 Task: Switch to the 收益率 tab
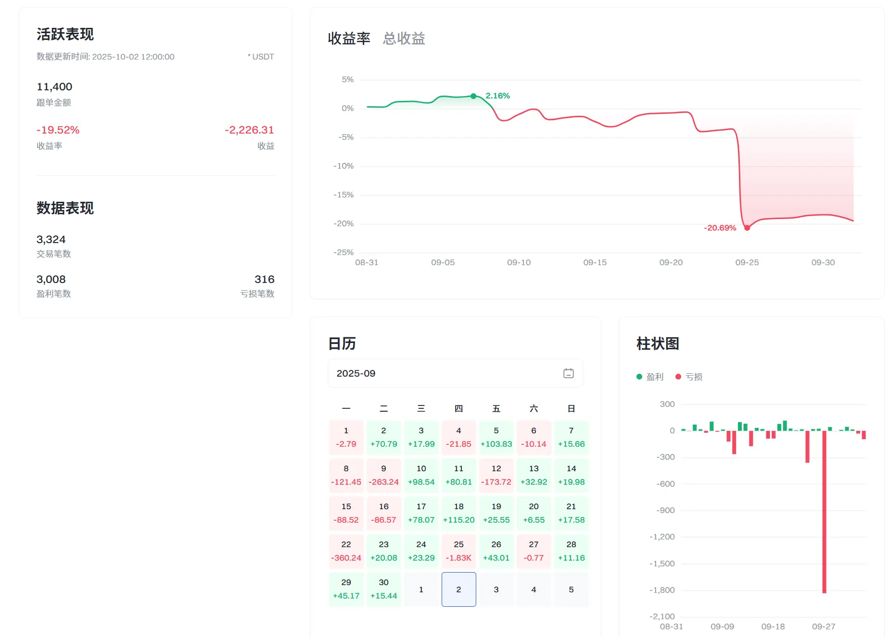coord(349,38)
